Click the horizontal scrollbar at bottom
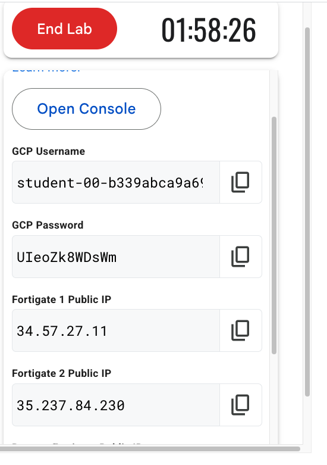The height and width of the screenshot is (465, 327). (150, 448)
